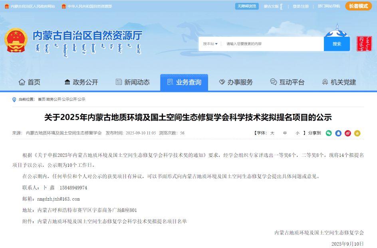Viewport: 377px width, 248px height.
Task: Click the search input field
Action: pos(272,44)
